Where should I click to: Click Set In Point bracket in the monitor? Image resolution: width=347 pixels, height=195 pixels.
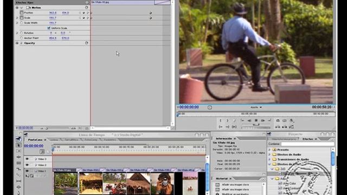221,120
